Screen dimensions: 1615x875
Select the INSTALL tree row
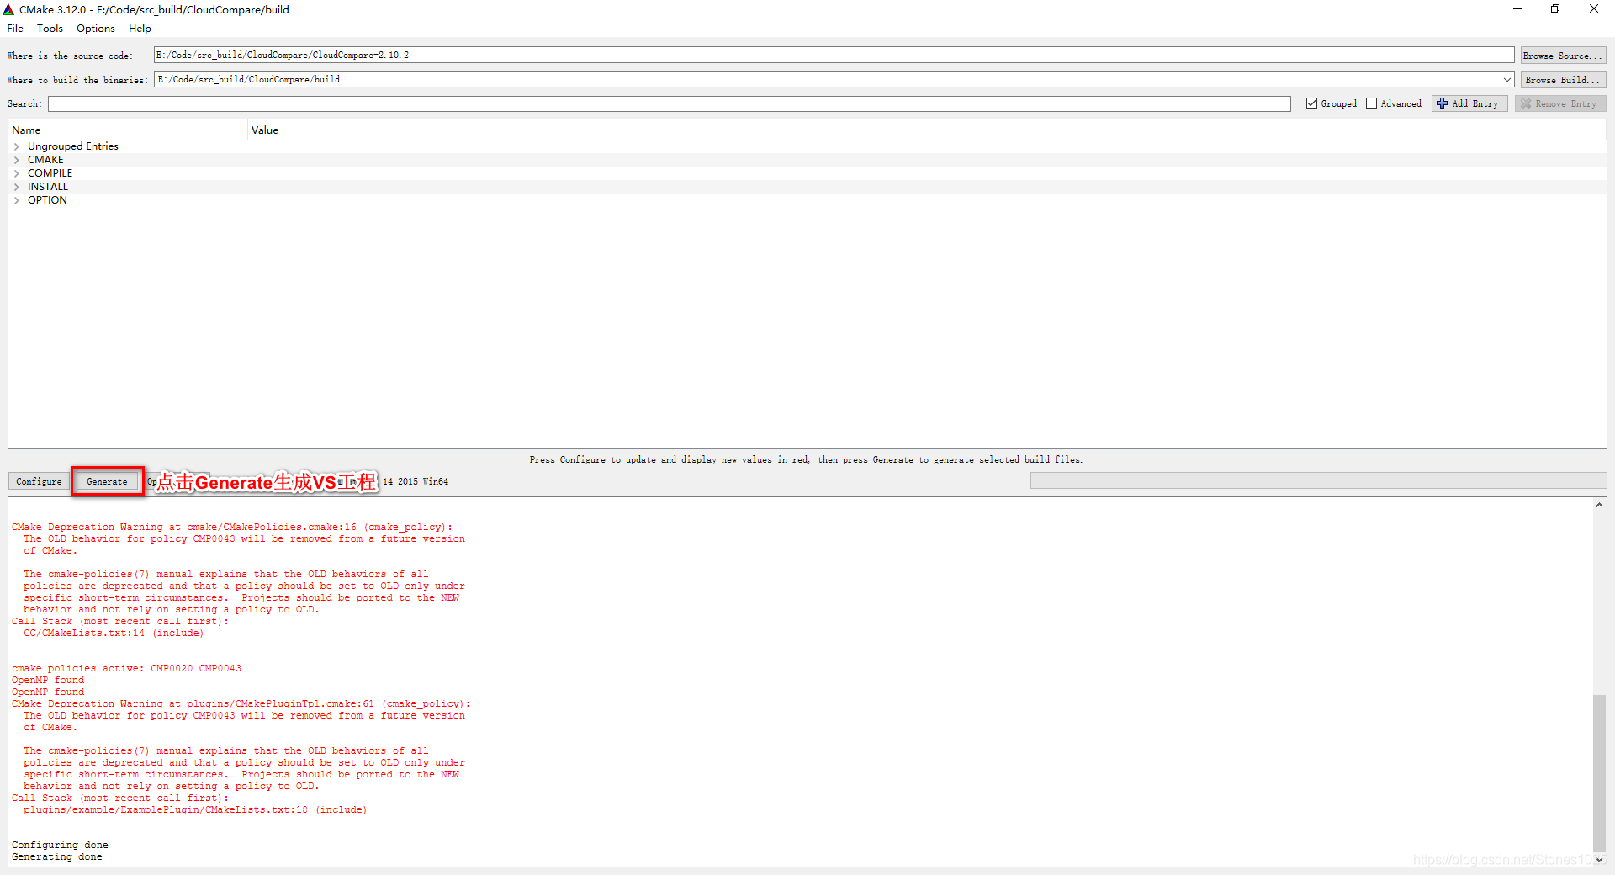point(807,187)
